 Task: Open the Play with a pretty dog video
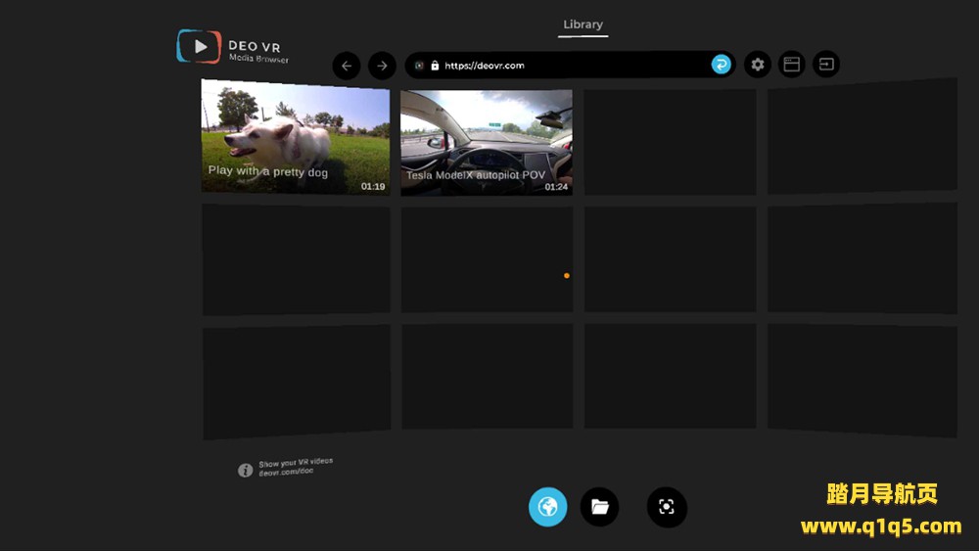(295, 137)
